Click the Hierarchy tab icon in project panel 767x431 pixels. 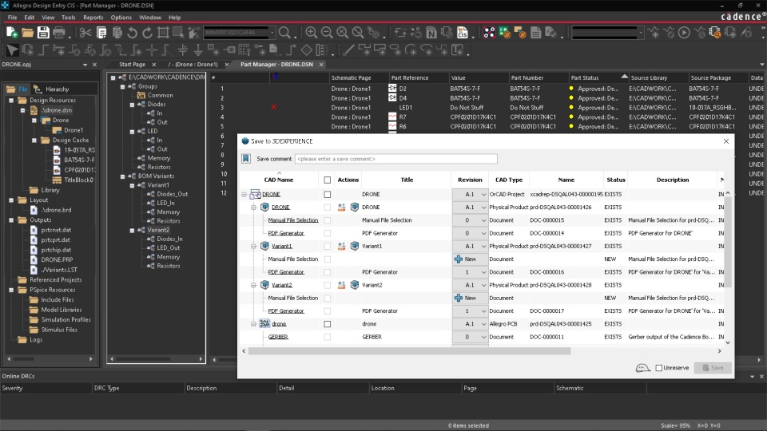tap(38, 89)
